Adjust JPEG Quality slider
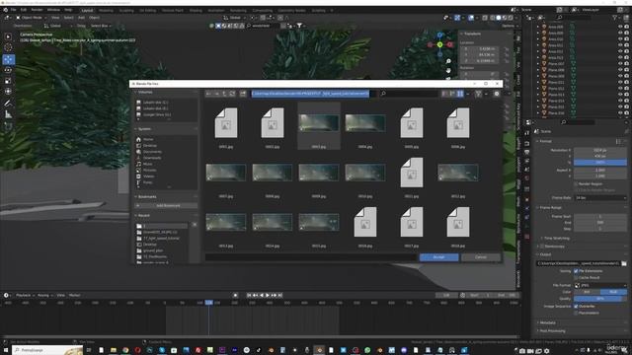Image resolution: width=632 pixels, height=355 pixels. 600,299
